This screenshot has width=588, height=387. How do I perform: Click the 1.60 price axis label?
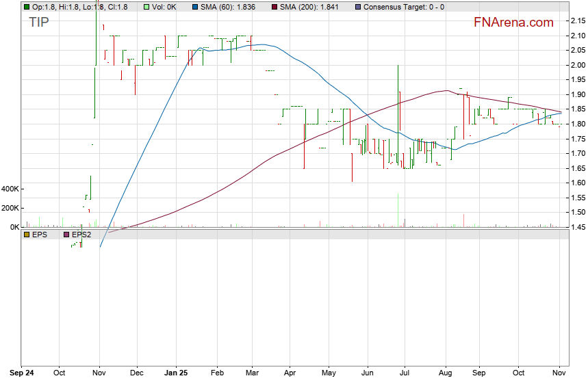point(577,183)
